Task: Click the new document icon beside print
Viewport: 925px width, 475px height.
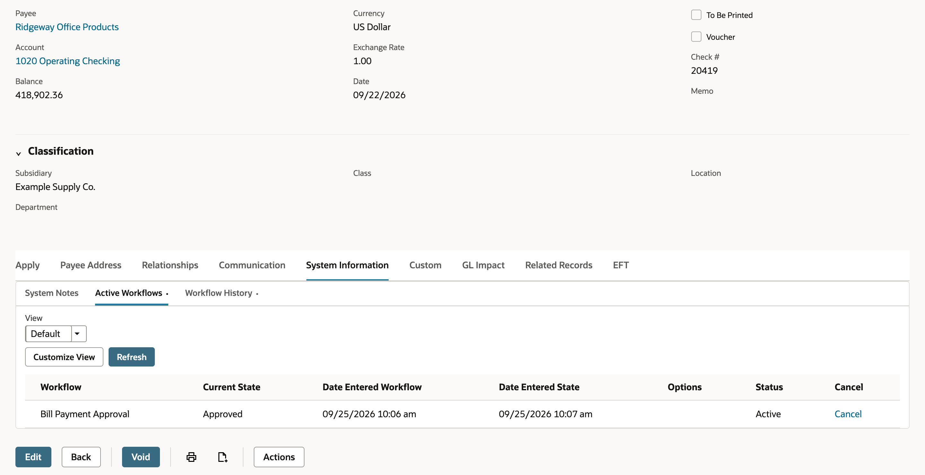Action: (x=223, y=457)
